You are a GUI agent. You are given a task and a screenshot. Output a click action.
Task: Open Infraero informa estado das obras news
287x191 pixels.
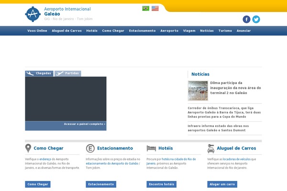click(x=218, y=128)
